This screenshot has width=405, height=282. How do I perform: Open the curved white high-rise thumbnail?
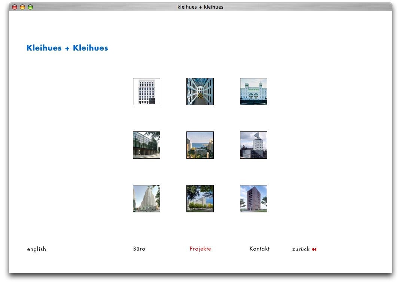146,198
